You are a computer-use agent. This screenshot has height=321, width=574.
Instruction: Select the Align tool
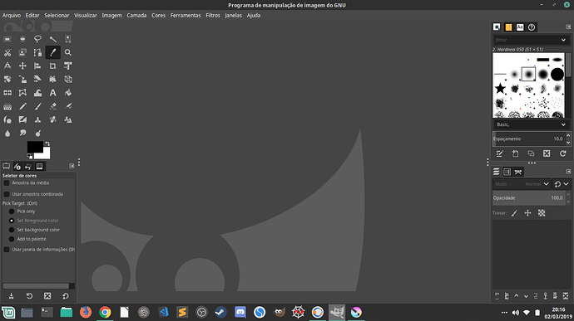click(x=37, y=66)
